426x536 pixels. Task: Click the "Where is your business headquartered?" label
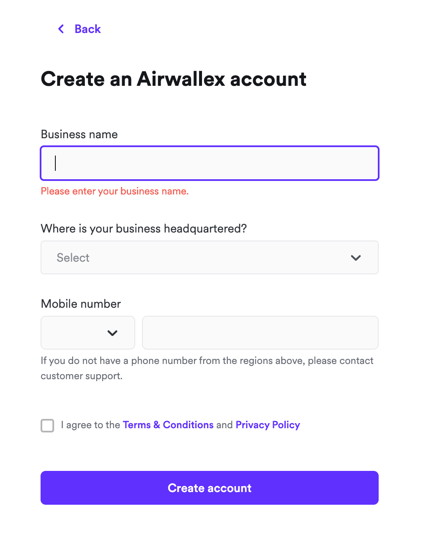144,229
